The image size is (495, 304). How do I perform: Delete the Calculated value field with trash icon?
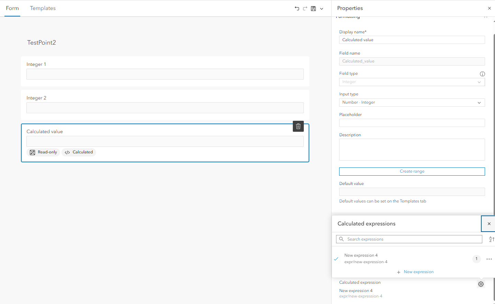click(298, 126)
